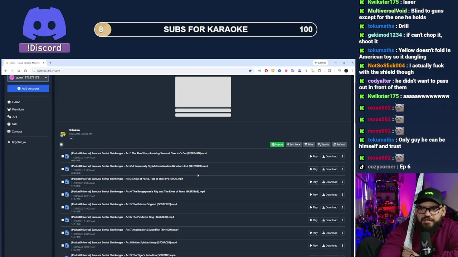The image size is (458, 257).
Task: Play the Act 2 Stylish Combination video
Action: [x=314, y=169]
